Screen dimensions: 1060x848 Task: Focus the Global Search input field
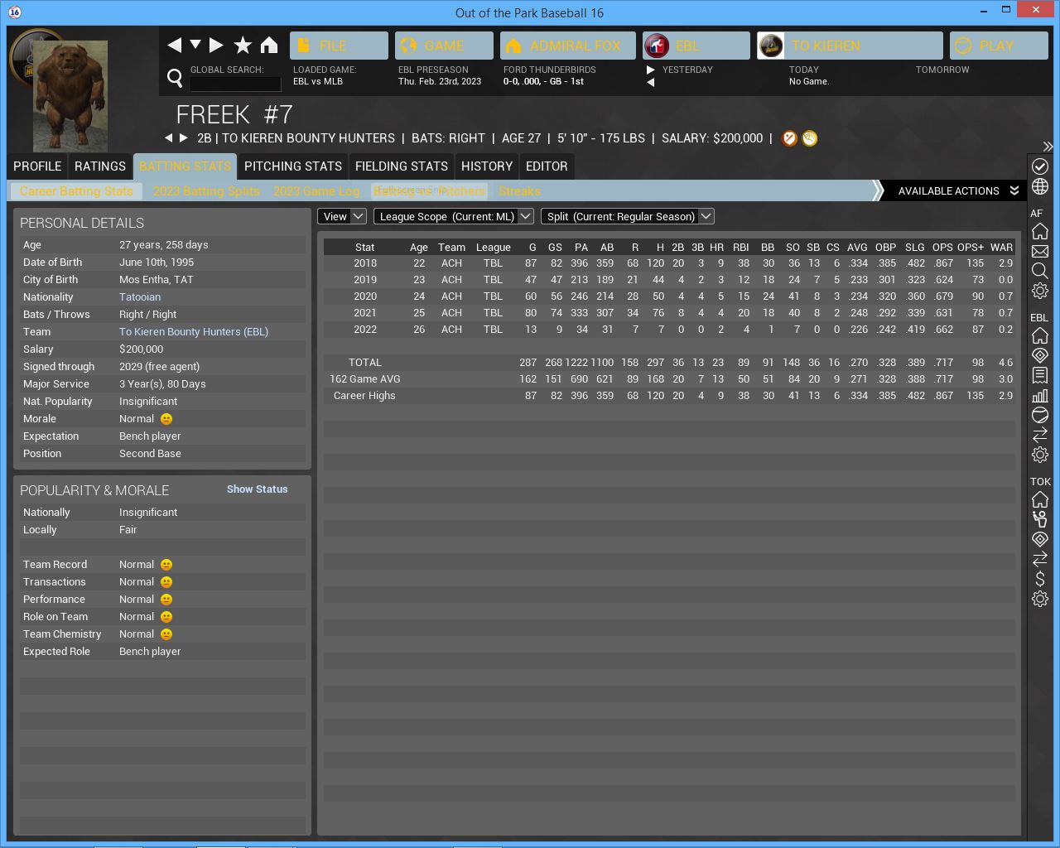235,84
